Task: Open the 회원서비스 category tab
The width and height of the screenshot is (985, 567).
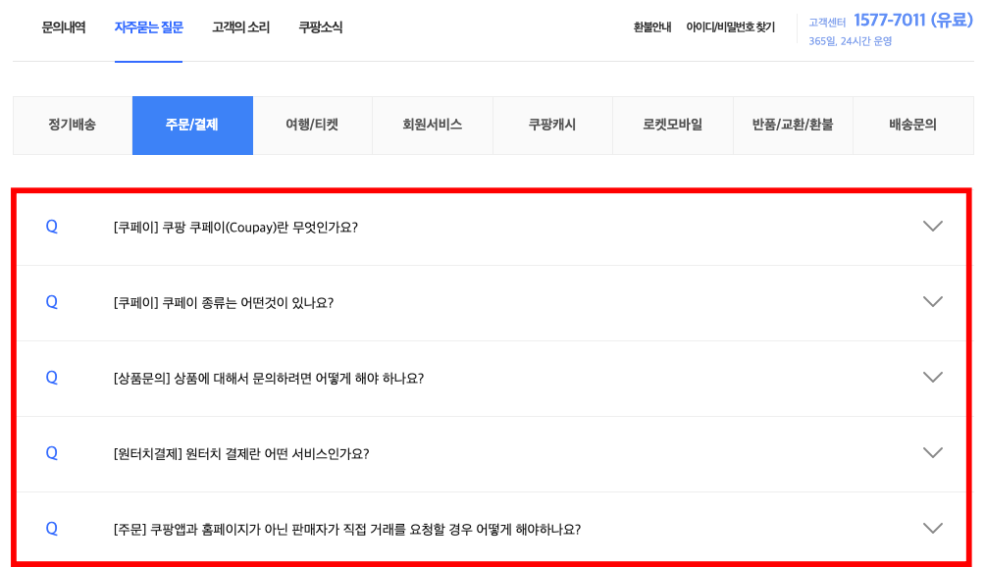Action: pyautogui.click(x=433, y=125)
